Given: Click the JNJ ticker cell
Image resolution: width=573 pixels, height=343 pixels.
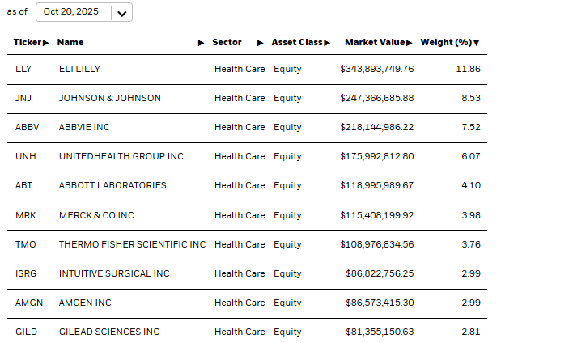Looking at the screenshot, I should point(23,98).
